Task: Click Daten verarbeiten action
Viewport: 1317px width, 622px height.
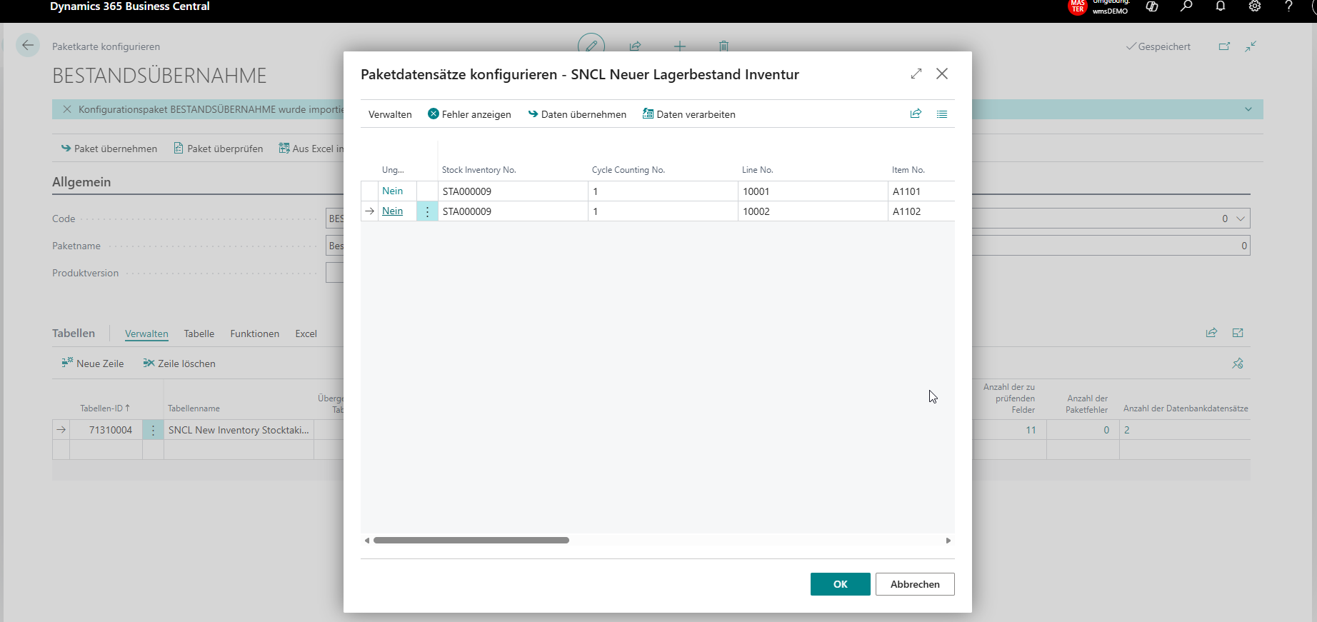Action: point(689,114)
